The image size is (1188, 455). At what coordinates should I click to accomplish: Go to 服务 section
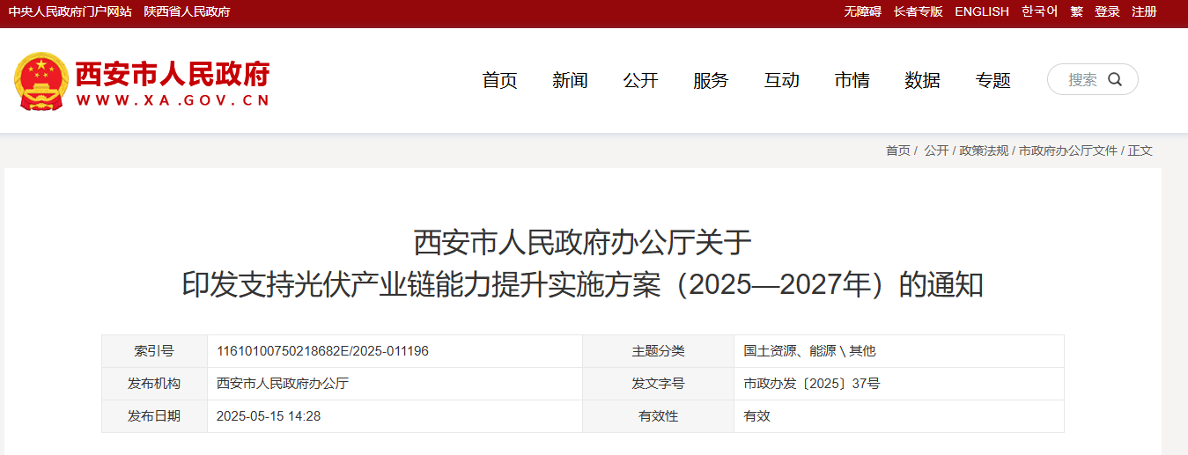[x=711, y=81]
